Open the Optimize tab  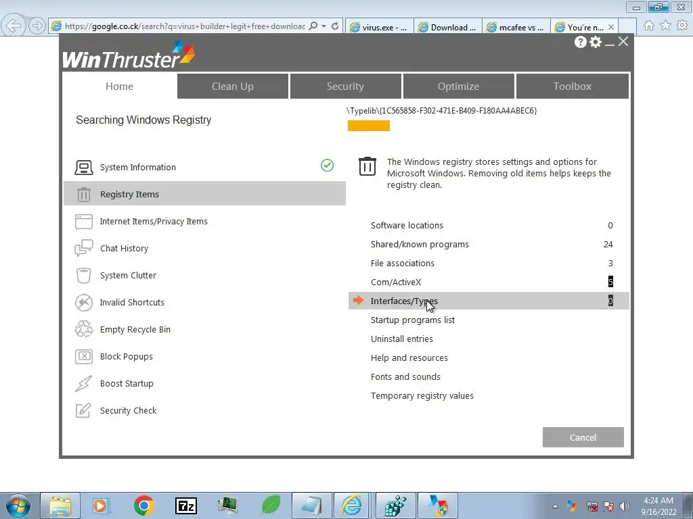(x=458, y=86)
